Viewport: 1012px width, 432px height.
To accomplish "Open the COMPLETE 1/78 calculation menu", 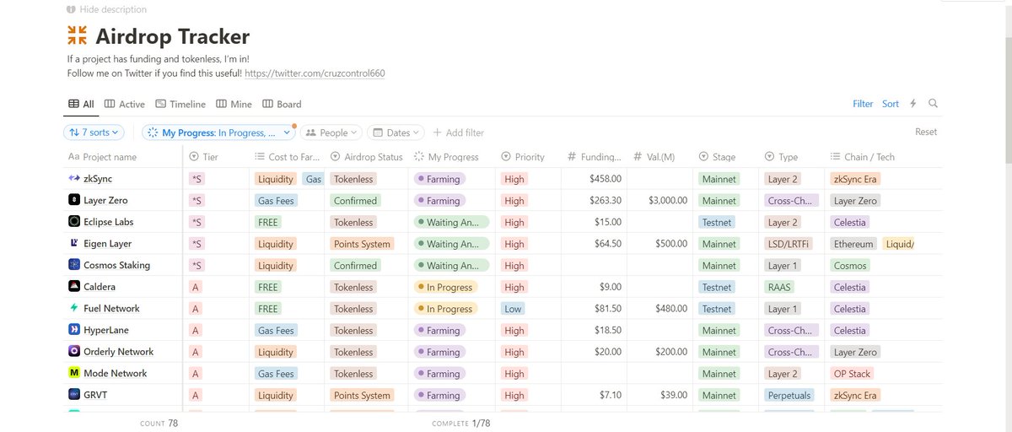I will click(x=460, y=423).
